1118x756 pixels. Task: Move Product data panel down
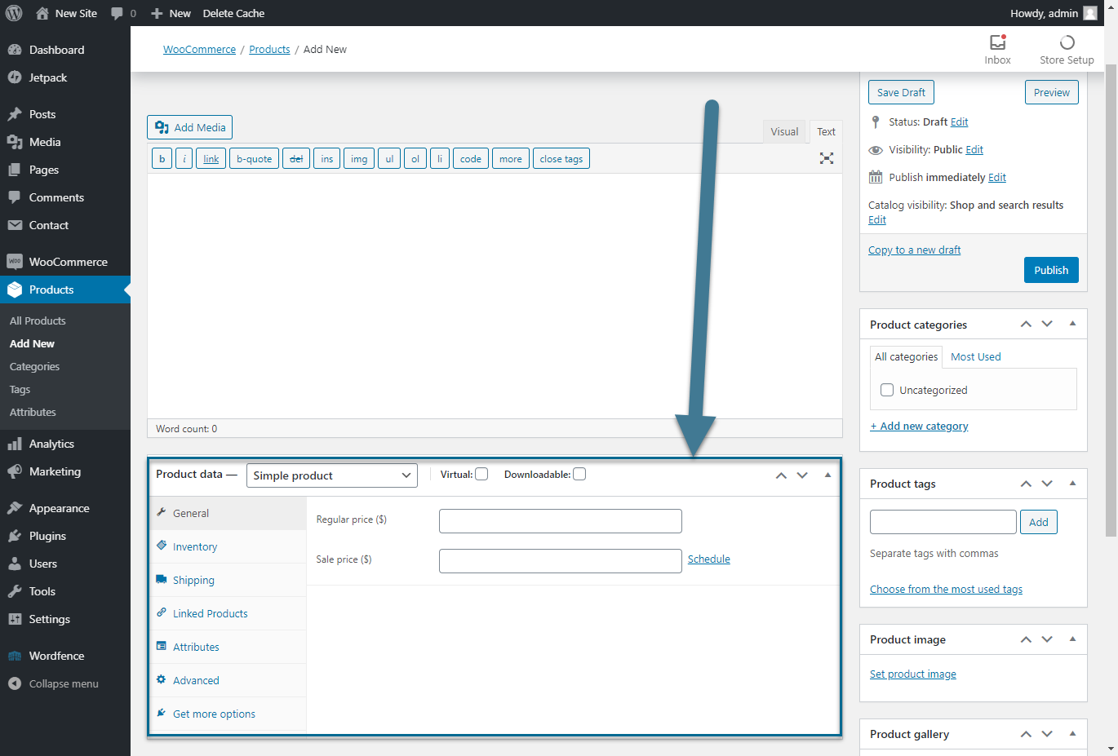(x=802, y=475)
